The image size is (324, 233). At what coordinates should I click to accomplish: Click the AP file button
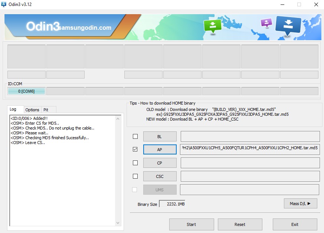coord(160,150)
